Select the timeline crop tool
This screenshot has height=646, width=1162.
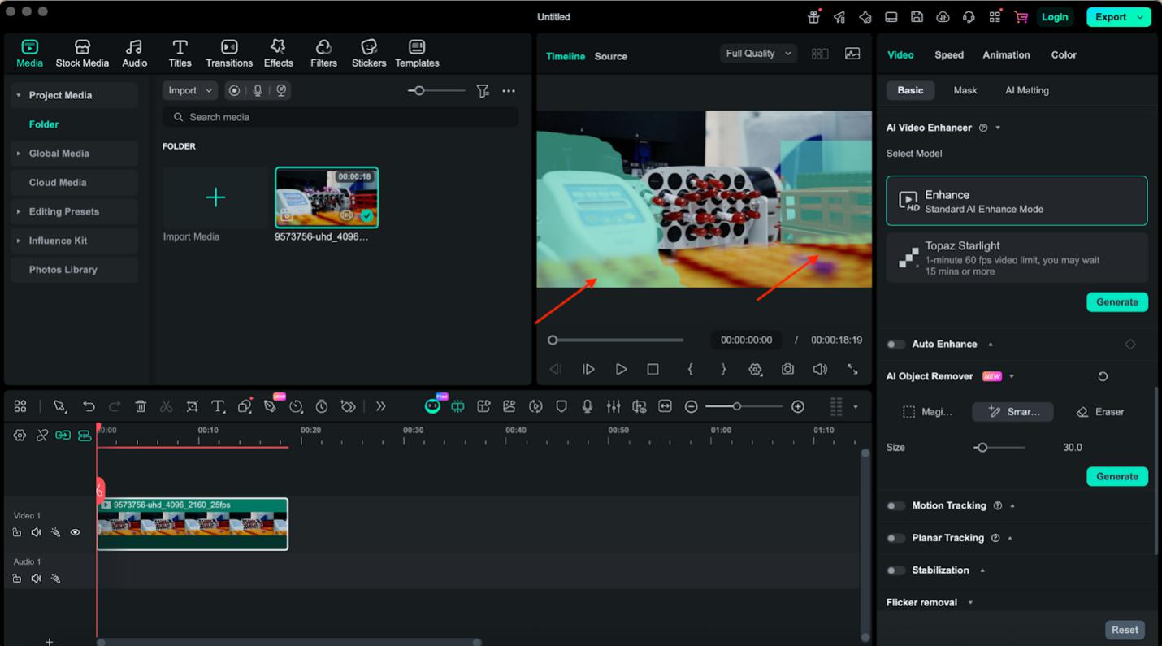(192, 406)
